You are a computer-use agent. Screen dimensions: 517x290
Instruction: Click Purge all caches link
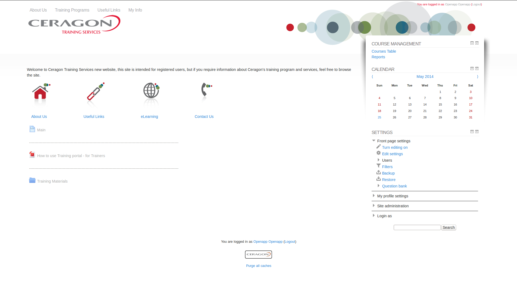coord(258,266)
